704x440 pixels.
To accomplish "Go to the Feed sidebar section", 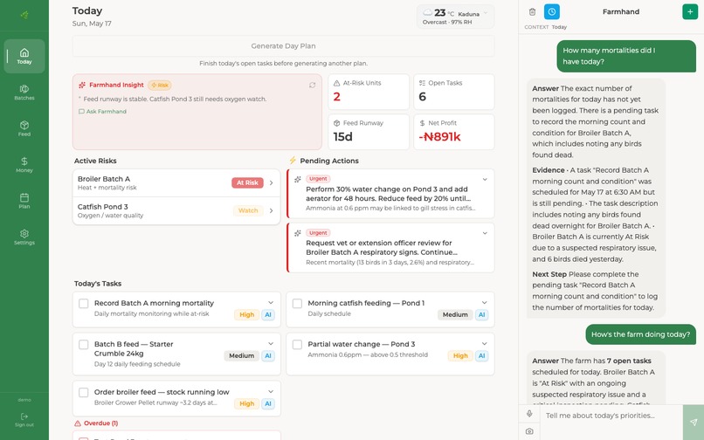I will (24, 128).
